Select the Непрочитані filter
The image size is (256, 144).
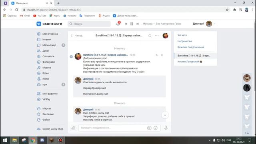[x=185, y=41]
